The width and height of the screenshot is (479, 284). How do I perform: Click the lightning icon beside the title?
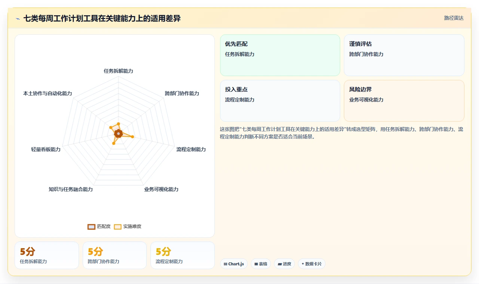(x=18, y=18)
